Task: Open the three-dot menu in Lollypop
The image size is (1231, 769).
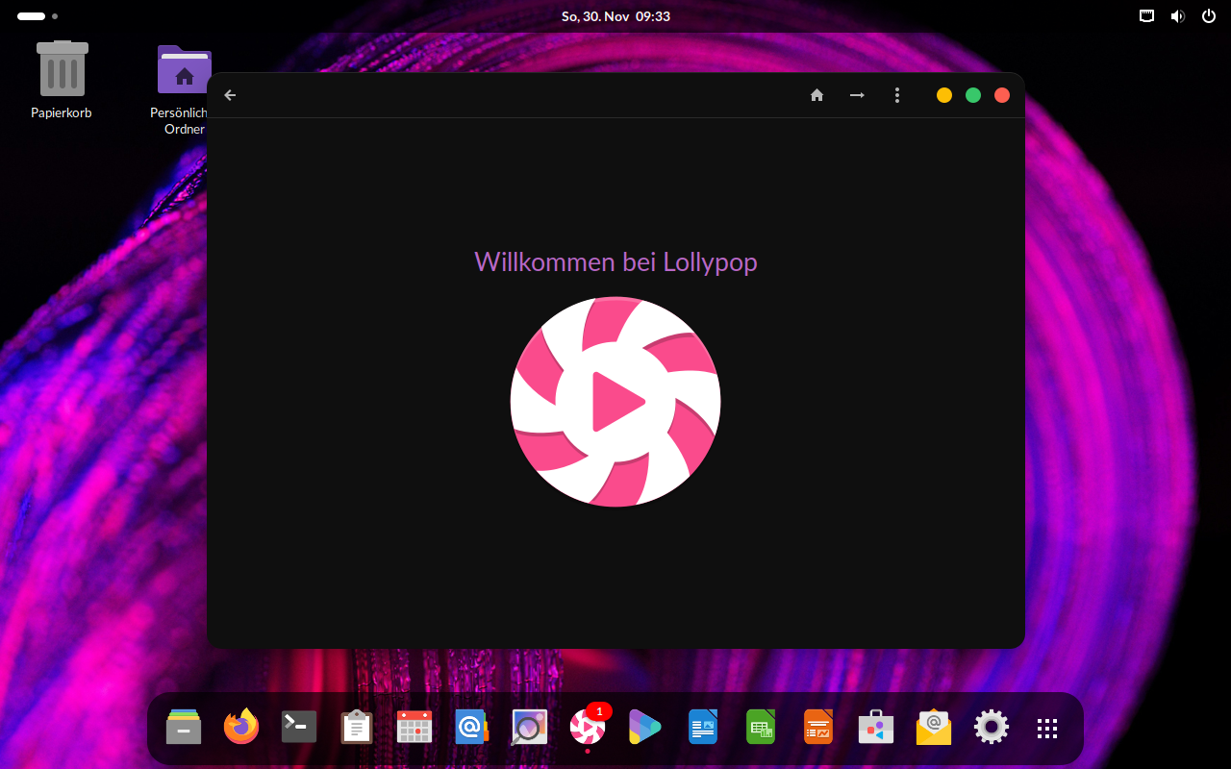Action: pos(896,95)
